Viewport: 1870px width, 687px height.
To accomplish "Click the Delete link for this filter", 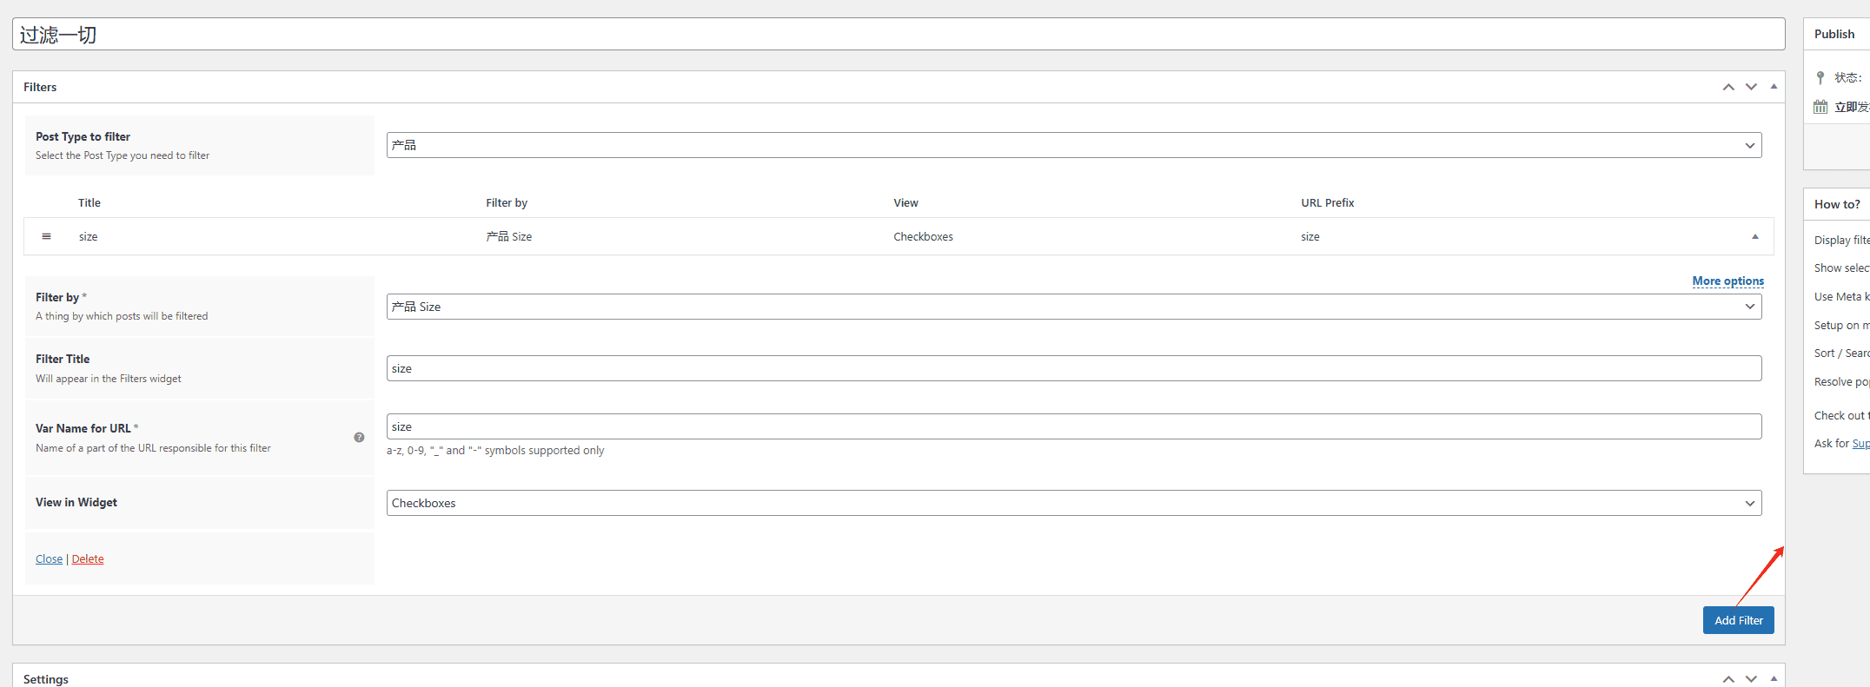I will [88, 558].
